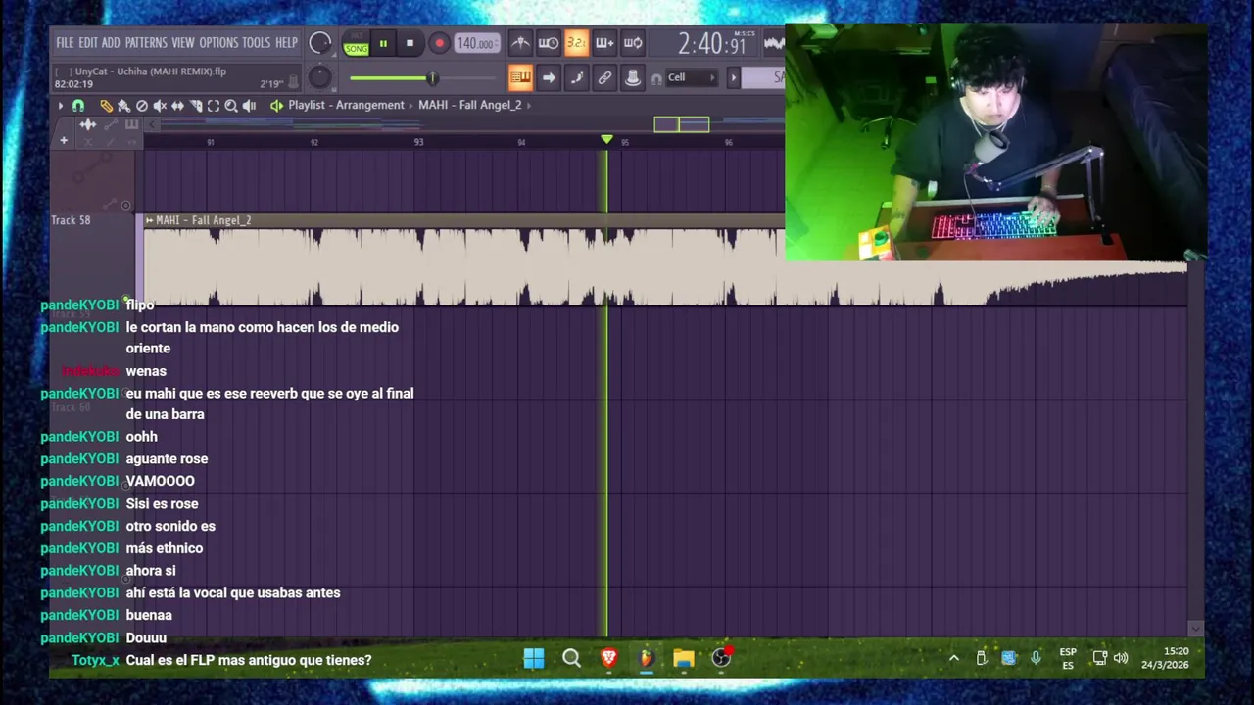Click the step-edit arrow button
The width and height of the screenshot is (1254, 705).
pyautogui.click(x=549, y=77)
